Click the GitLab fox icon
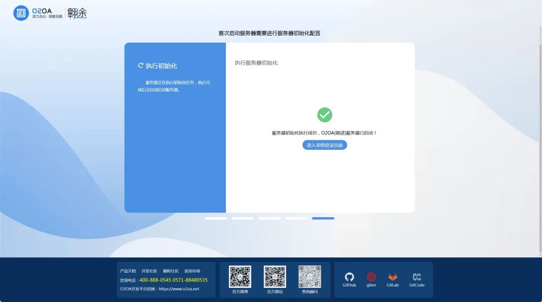Viewport: 542px width, 302px height. pyautogui.click(x=392, y=276)
